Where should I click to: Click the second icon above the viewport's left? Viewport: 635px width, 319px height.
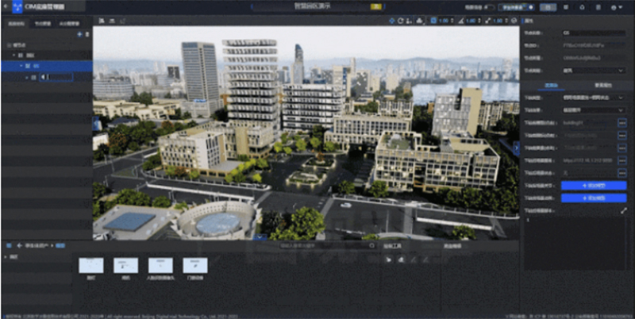112,21
